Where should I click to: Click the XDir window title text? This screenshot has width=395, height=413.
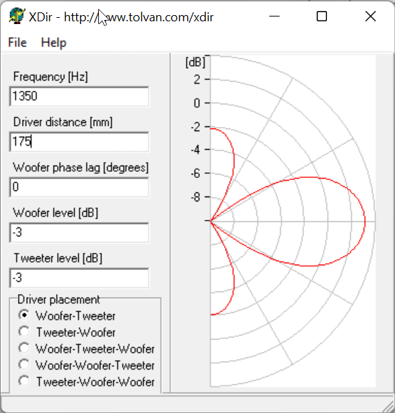pos(121,17)
